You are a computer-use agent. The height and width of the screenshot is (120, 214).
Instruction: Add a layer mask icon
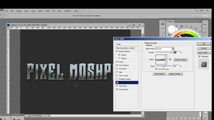tap(179, 118)
